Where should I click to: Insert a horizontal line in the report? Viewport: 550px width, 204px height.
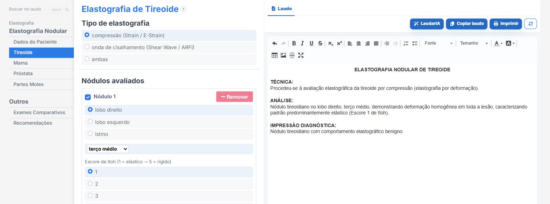tap(292, 55)
